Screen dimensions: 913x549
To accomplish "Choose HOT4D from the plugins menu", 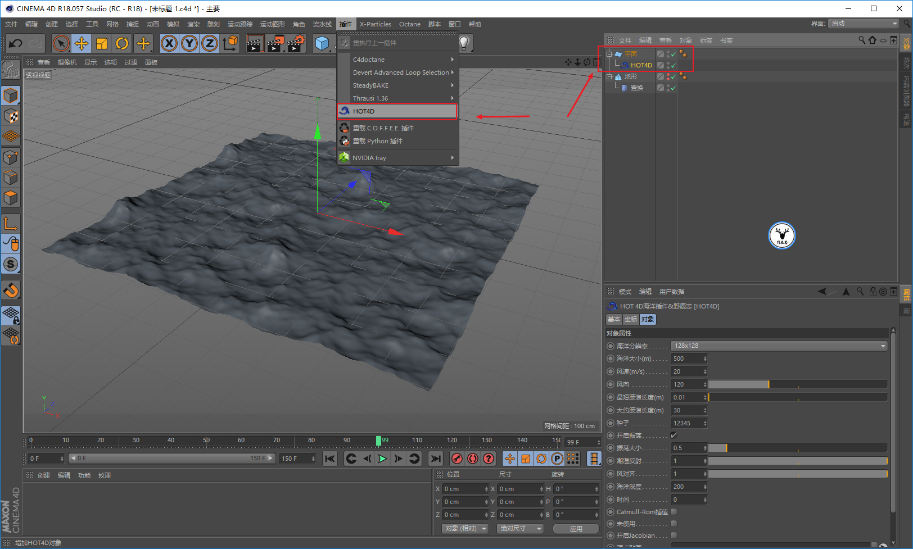I will click(397, 111).
